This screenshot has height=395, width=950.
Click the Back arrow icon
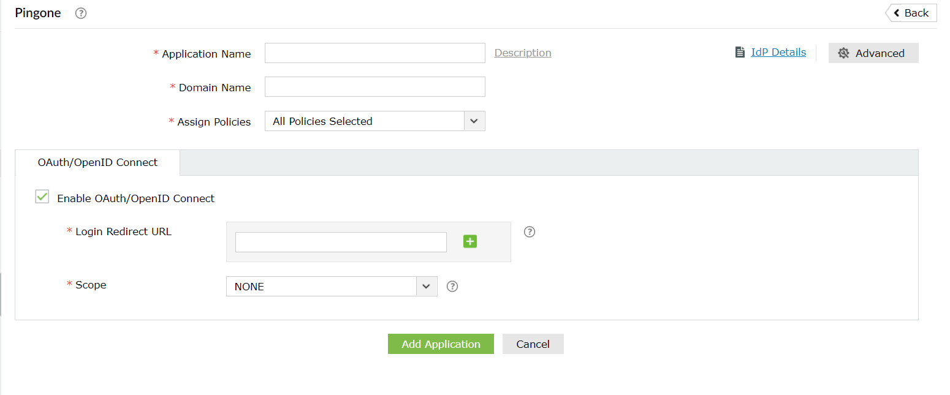(897, 13)
